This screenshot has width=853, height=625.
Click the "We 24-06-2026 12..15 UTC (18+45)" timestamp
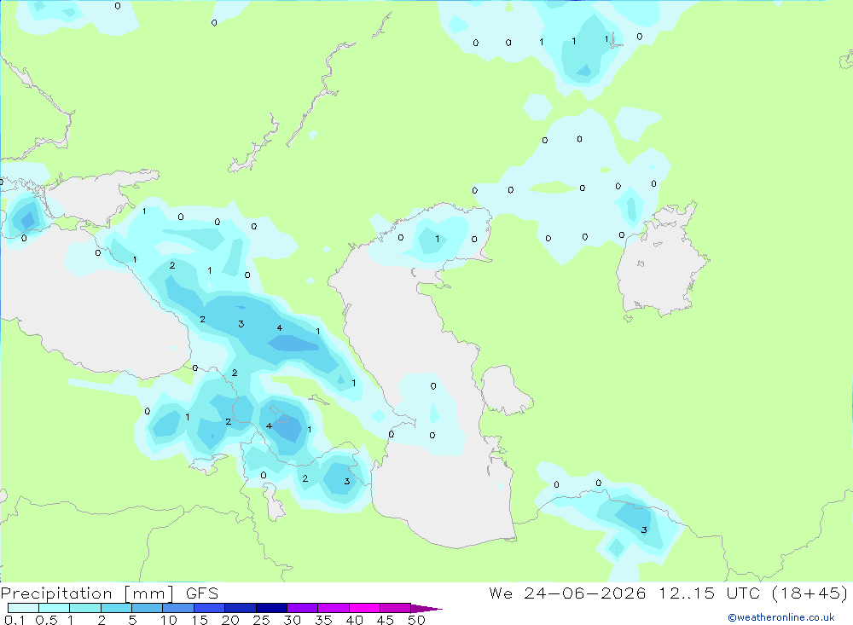(669, 593)
